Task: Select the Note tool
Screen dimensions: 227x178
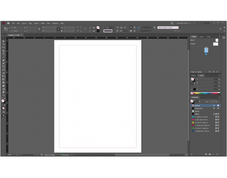Action: (x=4, y=86)
